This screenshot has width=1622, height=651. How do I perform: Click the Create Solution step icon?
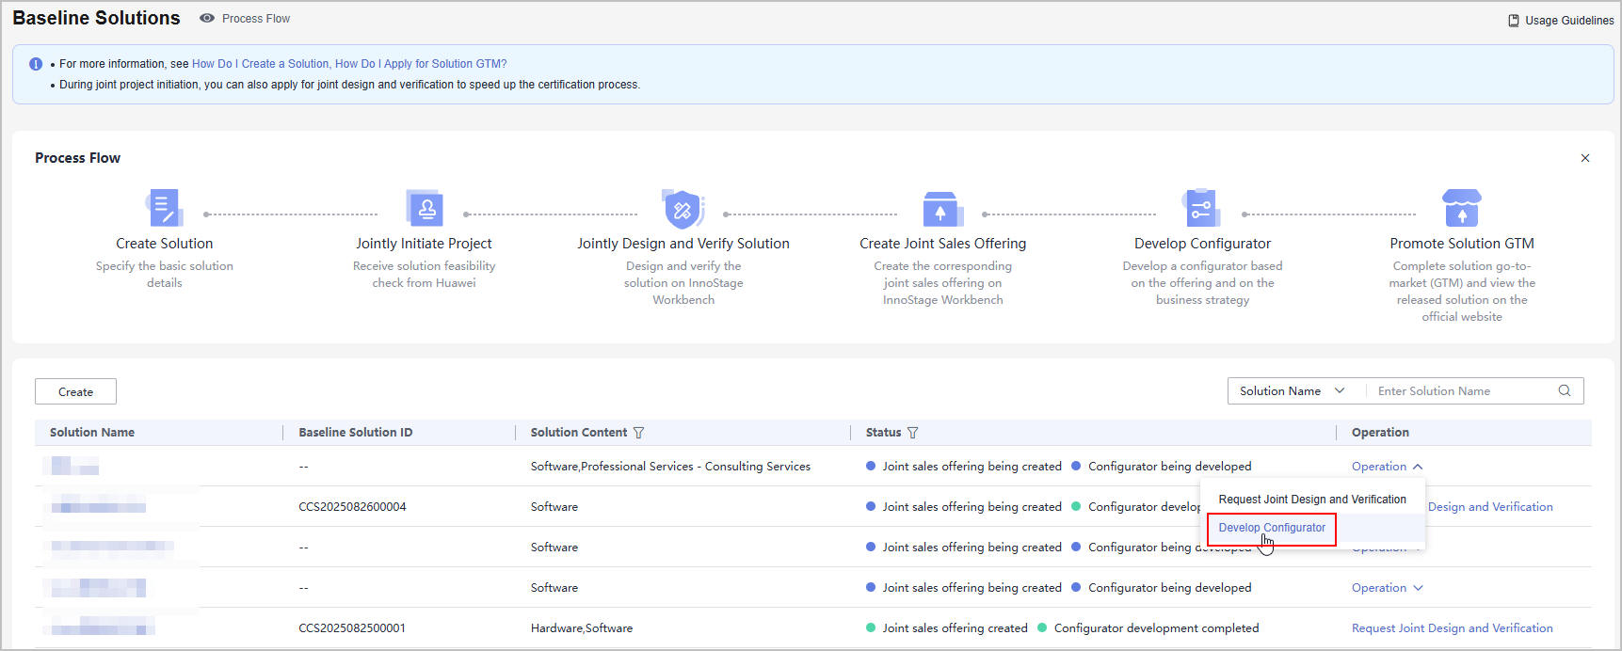(x=164, y=208)
